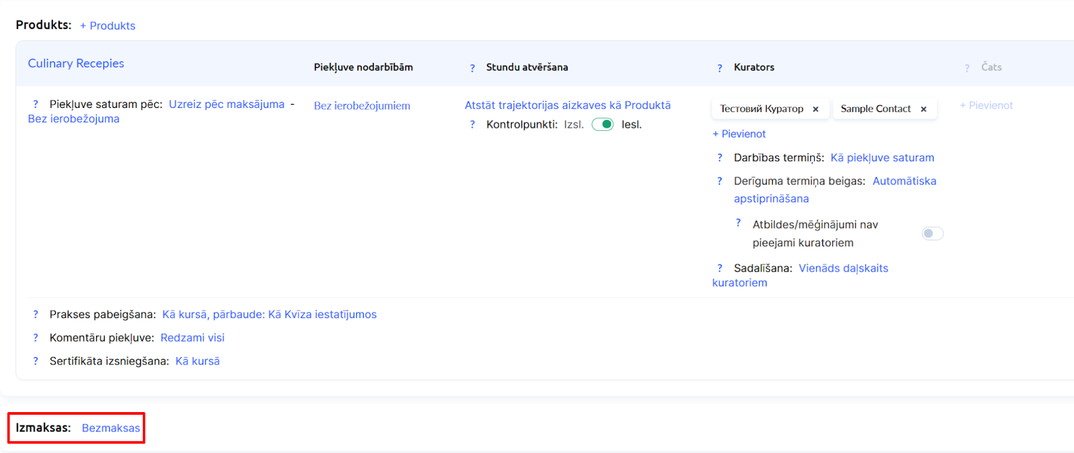Add a new product via + Produkts
Viewport: 1074px width, 453px height.
tap(107, 26)
